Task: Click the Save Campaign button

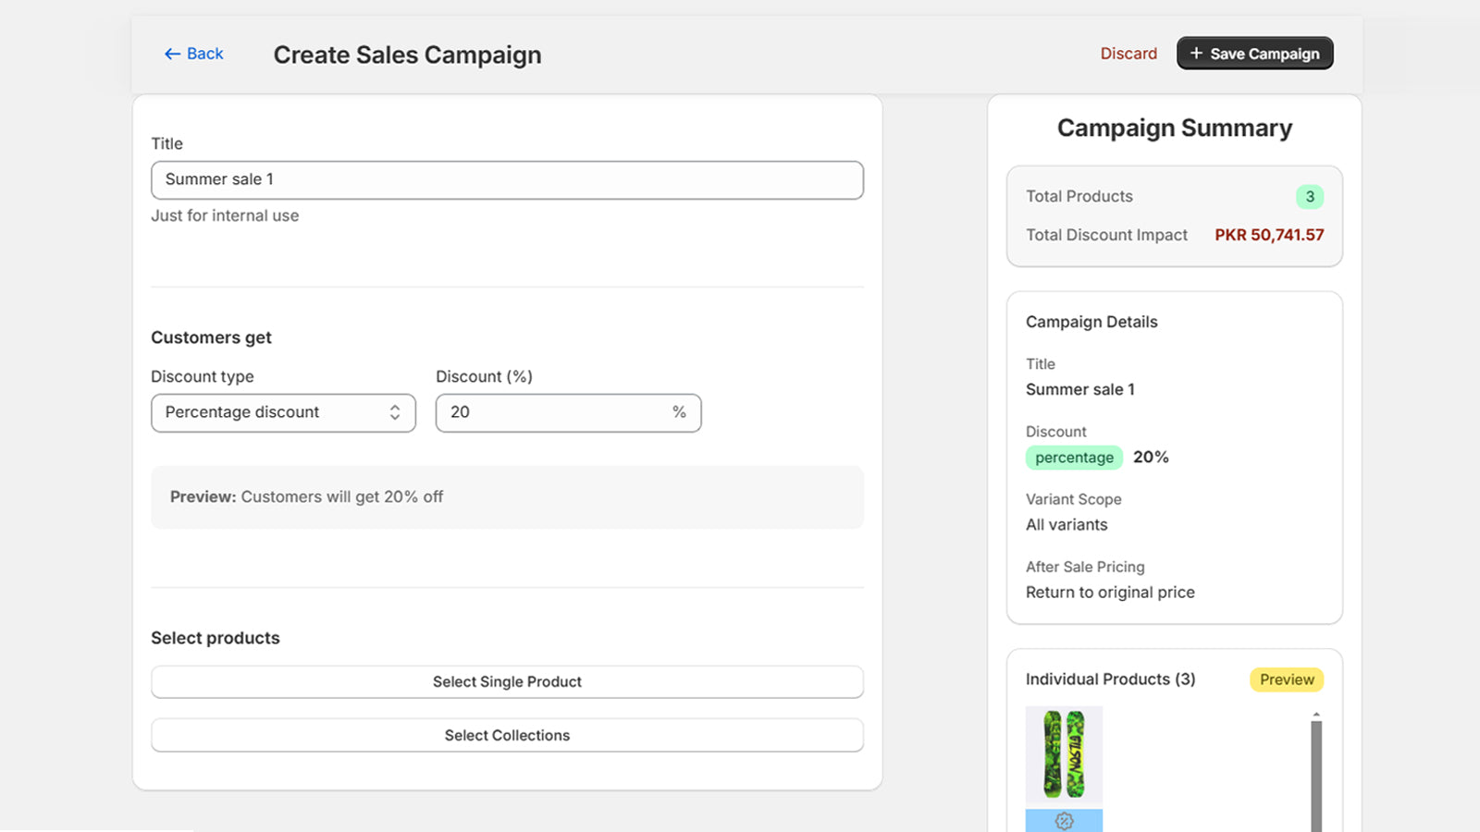Action: coord(1254,53)
